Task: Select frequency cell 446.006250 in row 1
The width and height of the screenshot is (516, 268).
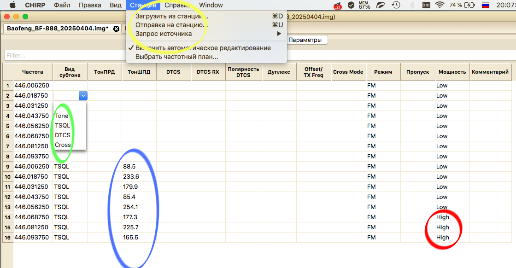Action: point(33,86)
